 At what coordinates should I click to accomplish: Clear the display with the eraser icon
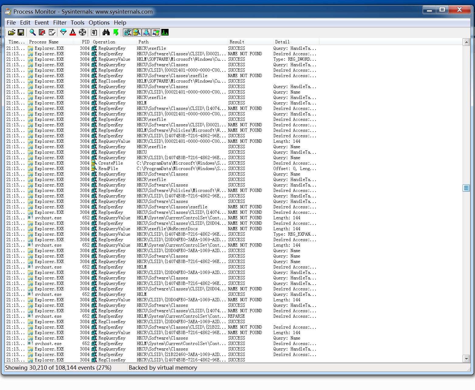coord(52,32)
